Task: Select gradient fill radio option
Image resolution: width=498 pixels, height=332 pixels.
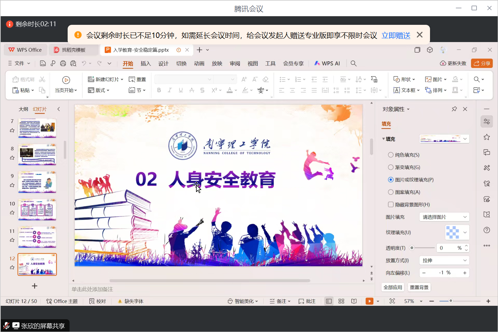Action: click(x=391, y=168)
